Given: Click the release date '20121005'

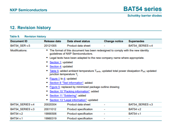Looking at the screenshot, I should 50,46.
